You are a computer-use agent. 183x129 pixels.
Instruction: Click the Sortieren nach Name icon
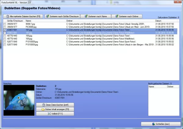[86, 16]
